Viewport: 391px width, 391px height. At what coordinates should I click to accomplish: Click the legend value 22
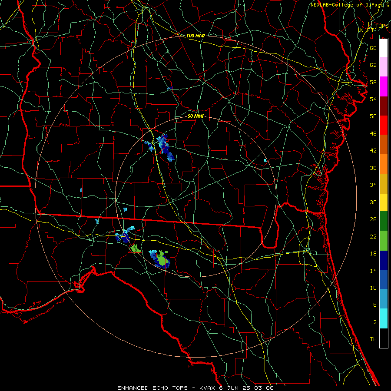pyautogui.click(x=373, y=236)
